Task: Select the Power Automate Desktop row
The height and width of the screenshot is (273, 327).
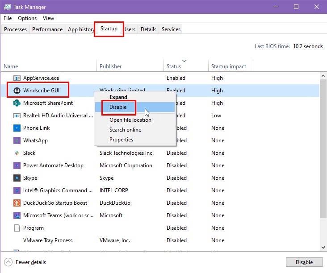Action: 160,165
